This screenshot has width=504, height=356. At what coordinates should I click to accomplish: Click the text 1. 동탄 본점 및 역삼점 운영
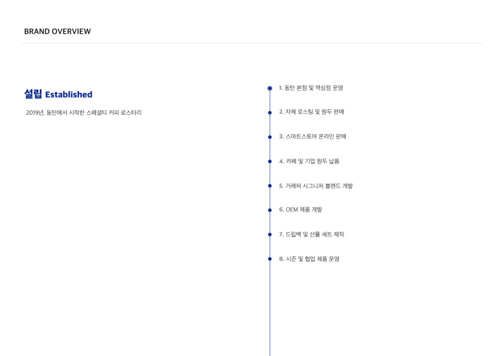pyautogui.click(x=311, y=87)
